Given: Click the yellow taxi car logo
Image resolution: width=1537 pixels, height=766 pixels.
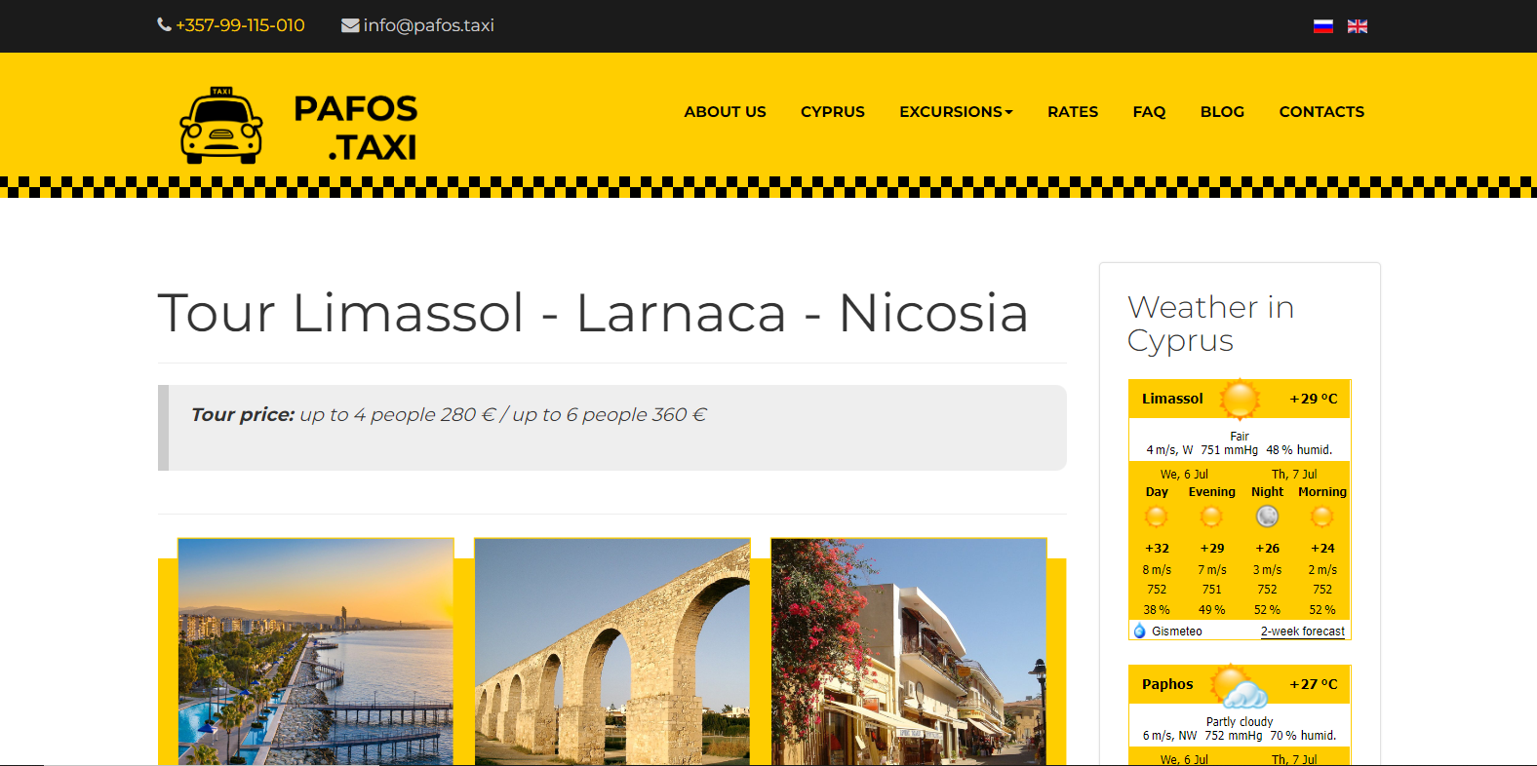Looking at the screenshot, I should tap(221, 126).
